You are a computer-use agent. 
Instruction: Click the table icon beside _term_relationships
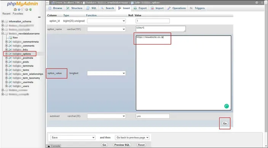click(x=10, y=74)
